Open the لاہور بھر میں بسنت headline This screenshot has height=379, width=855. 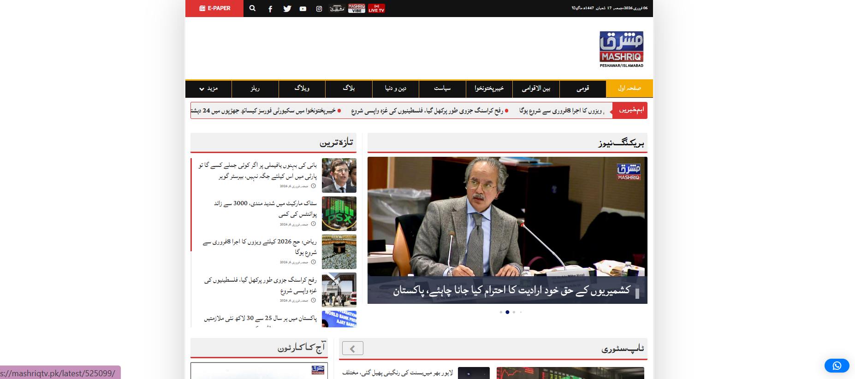click(398, 373)
